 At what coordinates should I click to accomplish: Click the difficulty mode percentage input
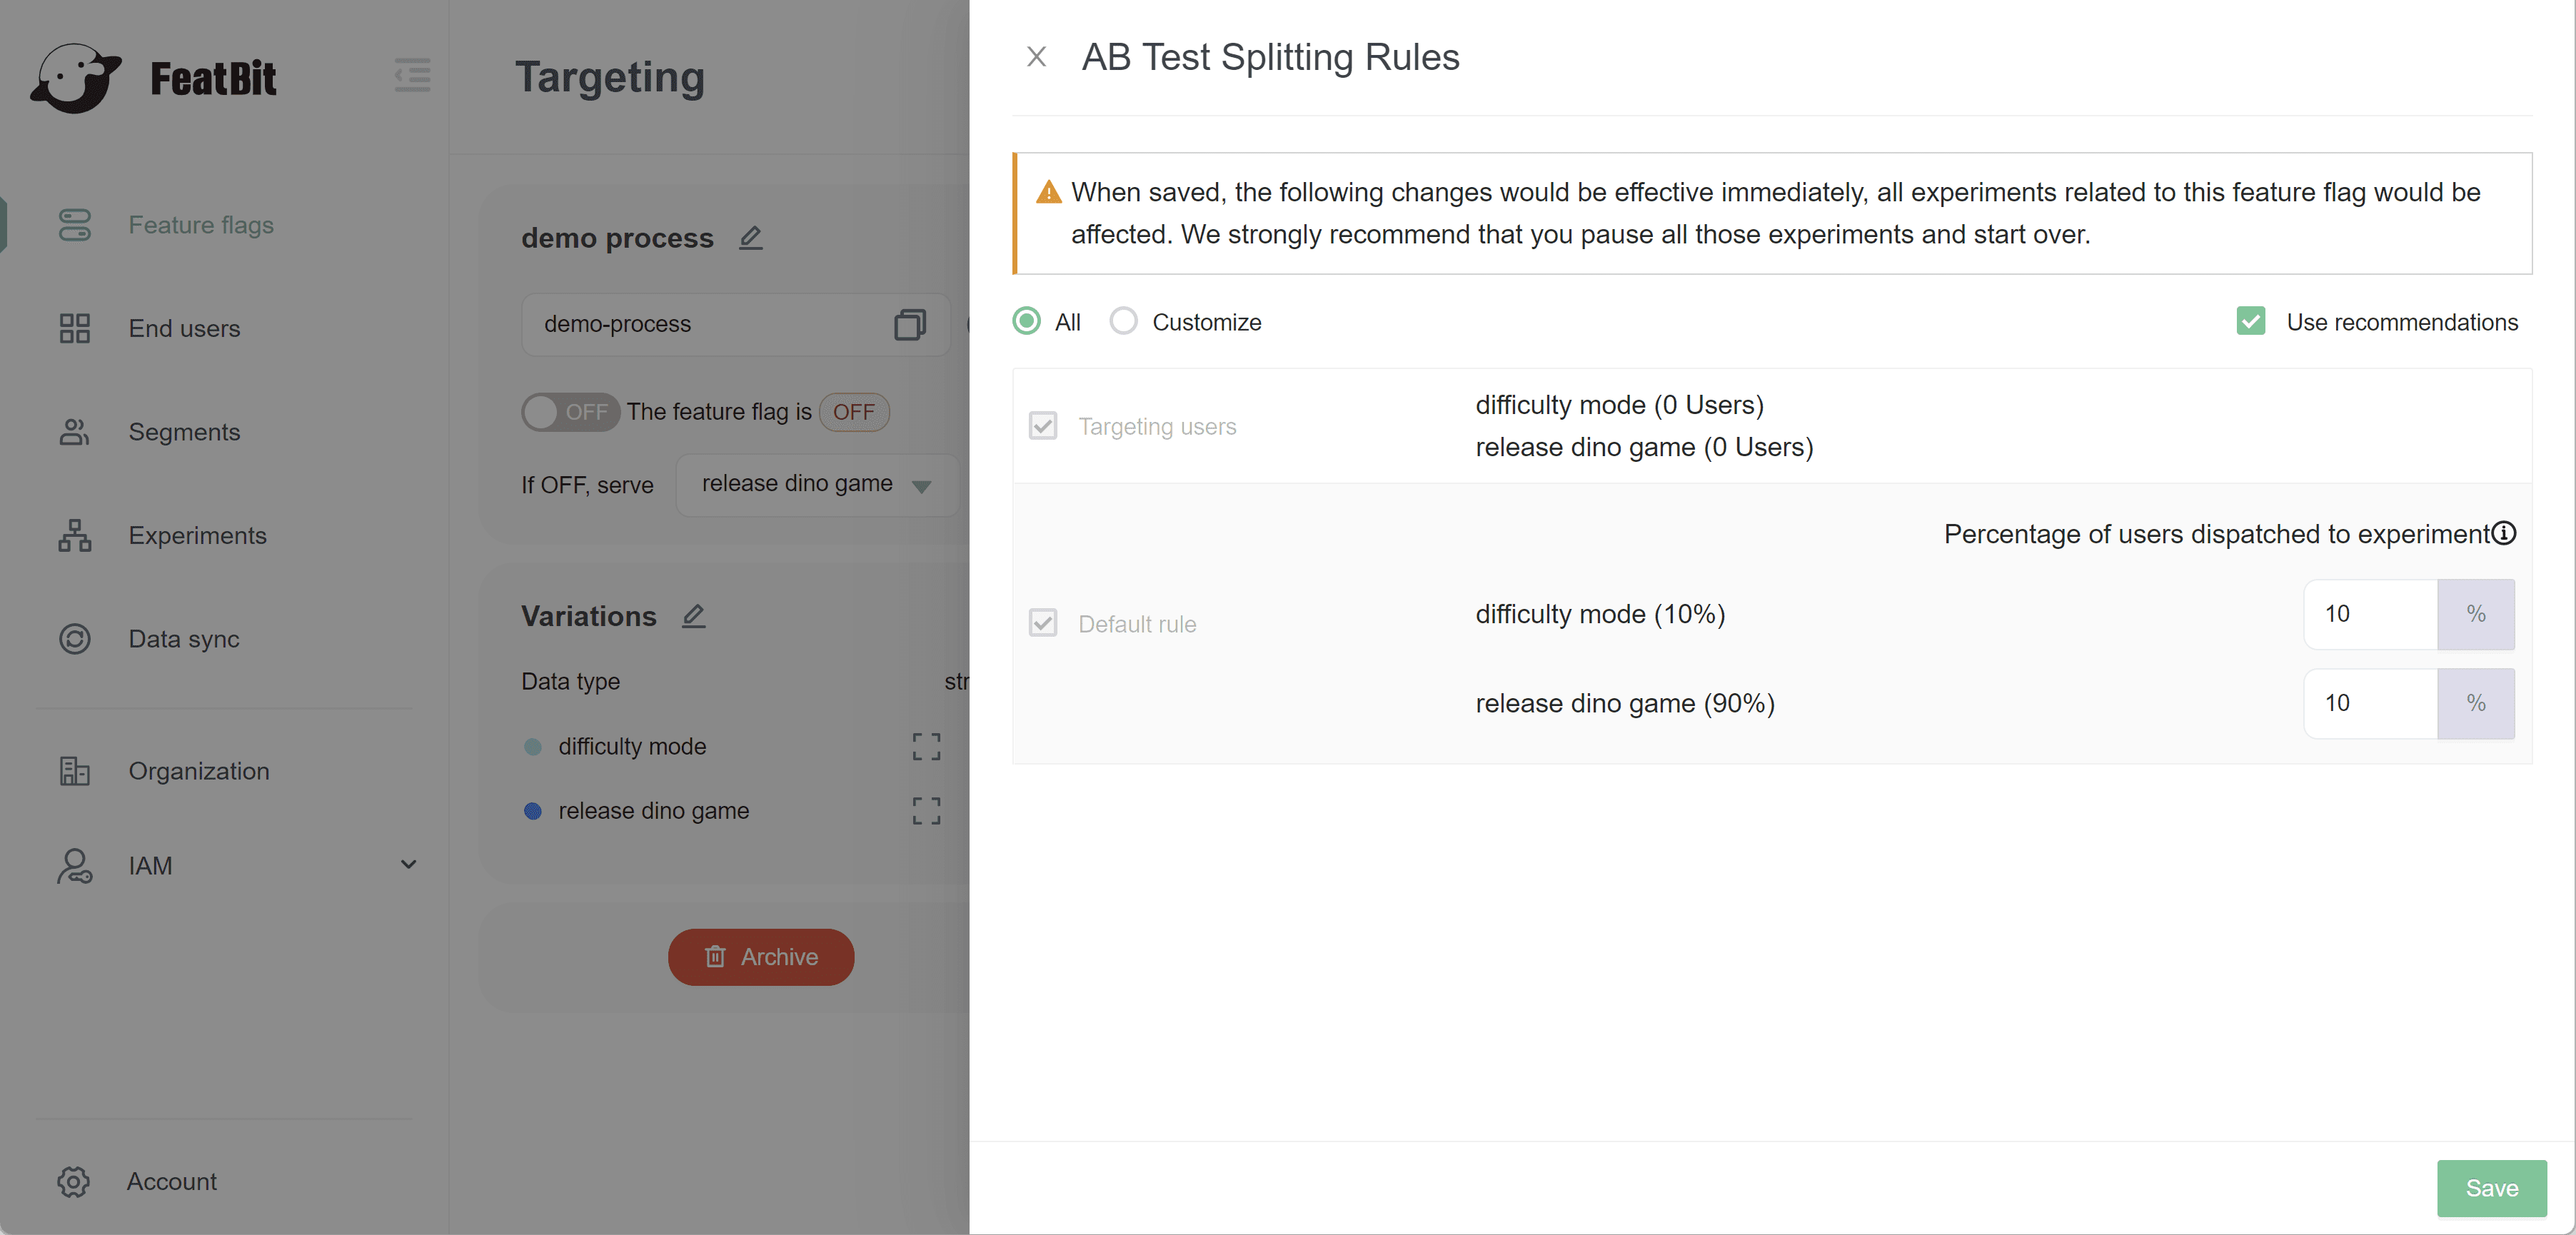(2369, 614)
